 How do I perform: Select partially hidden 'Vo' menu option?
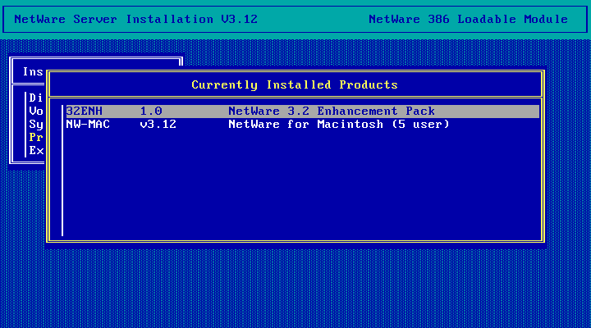click(x=36, y=111)
